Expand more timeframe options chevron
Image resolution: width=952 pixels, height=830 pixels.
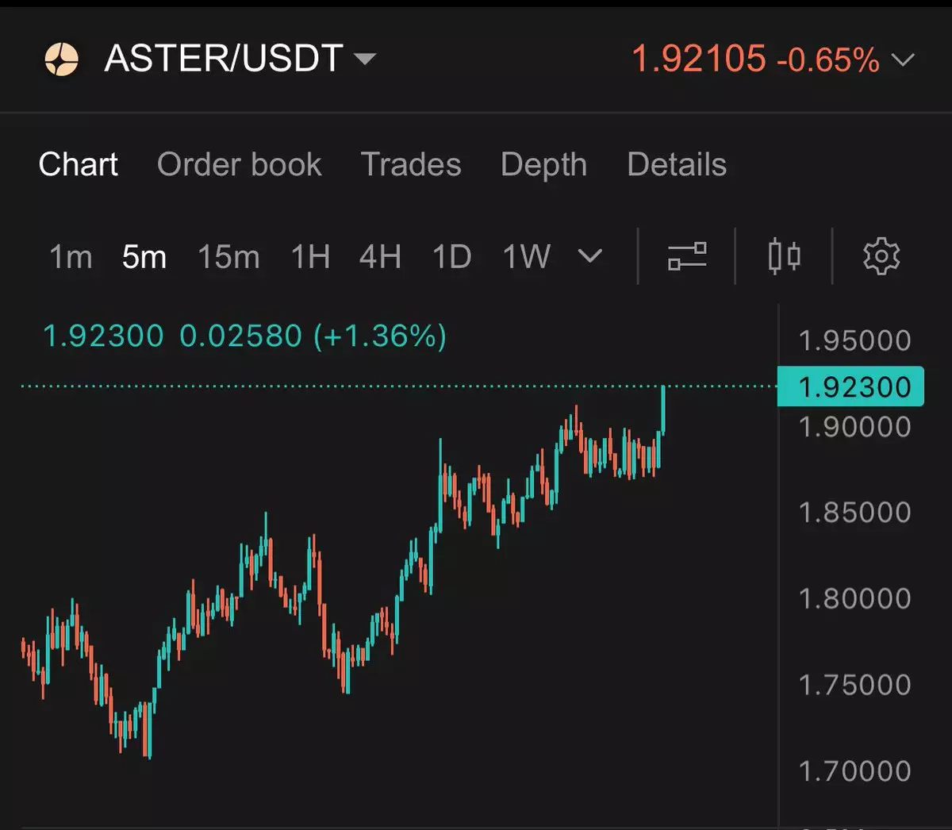pyautogui.click(x=589, y=256)
